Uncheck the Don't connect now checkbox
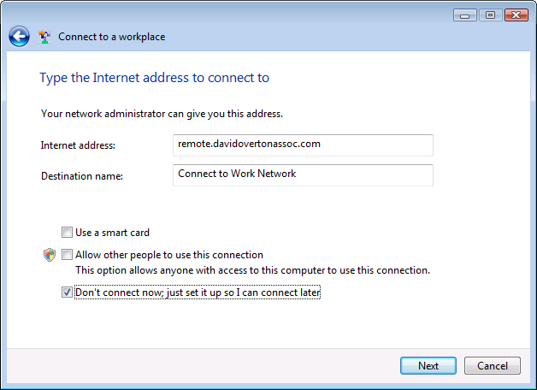This screenshot has height=390, width=537. point(67,292)
